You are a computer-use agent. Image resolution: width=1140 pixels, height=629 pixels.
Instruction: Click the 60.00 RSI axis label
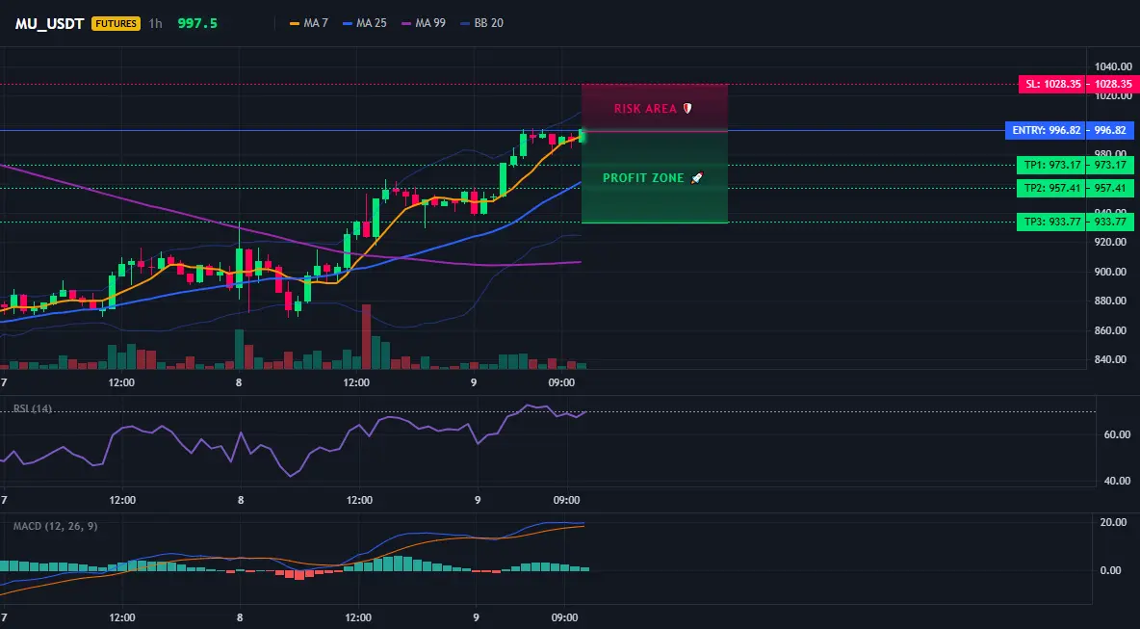(1117, 434)
